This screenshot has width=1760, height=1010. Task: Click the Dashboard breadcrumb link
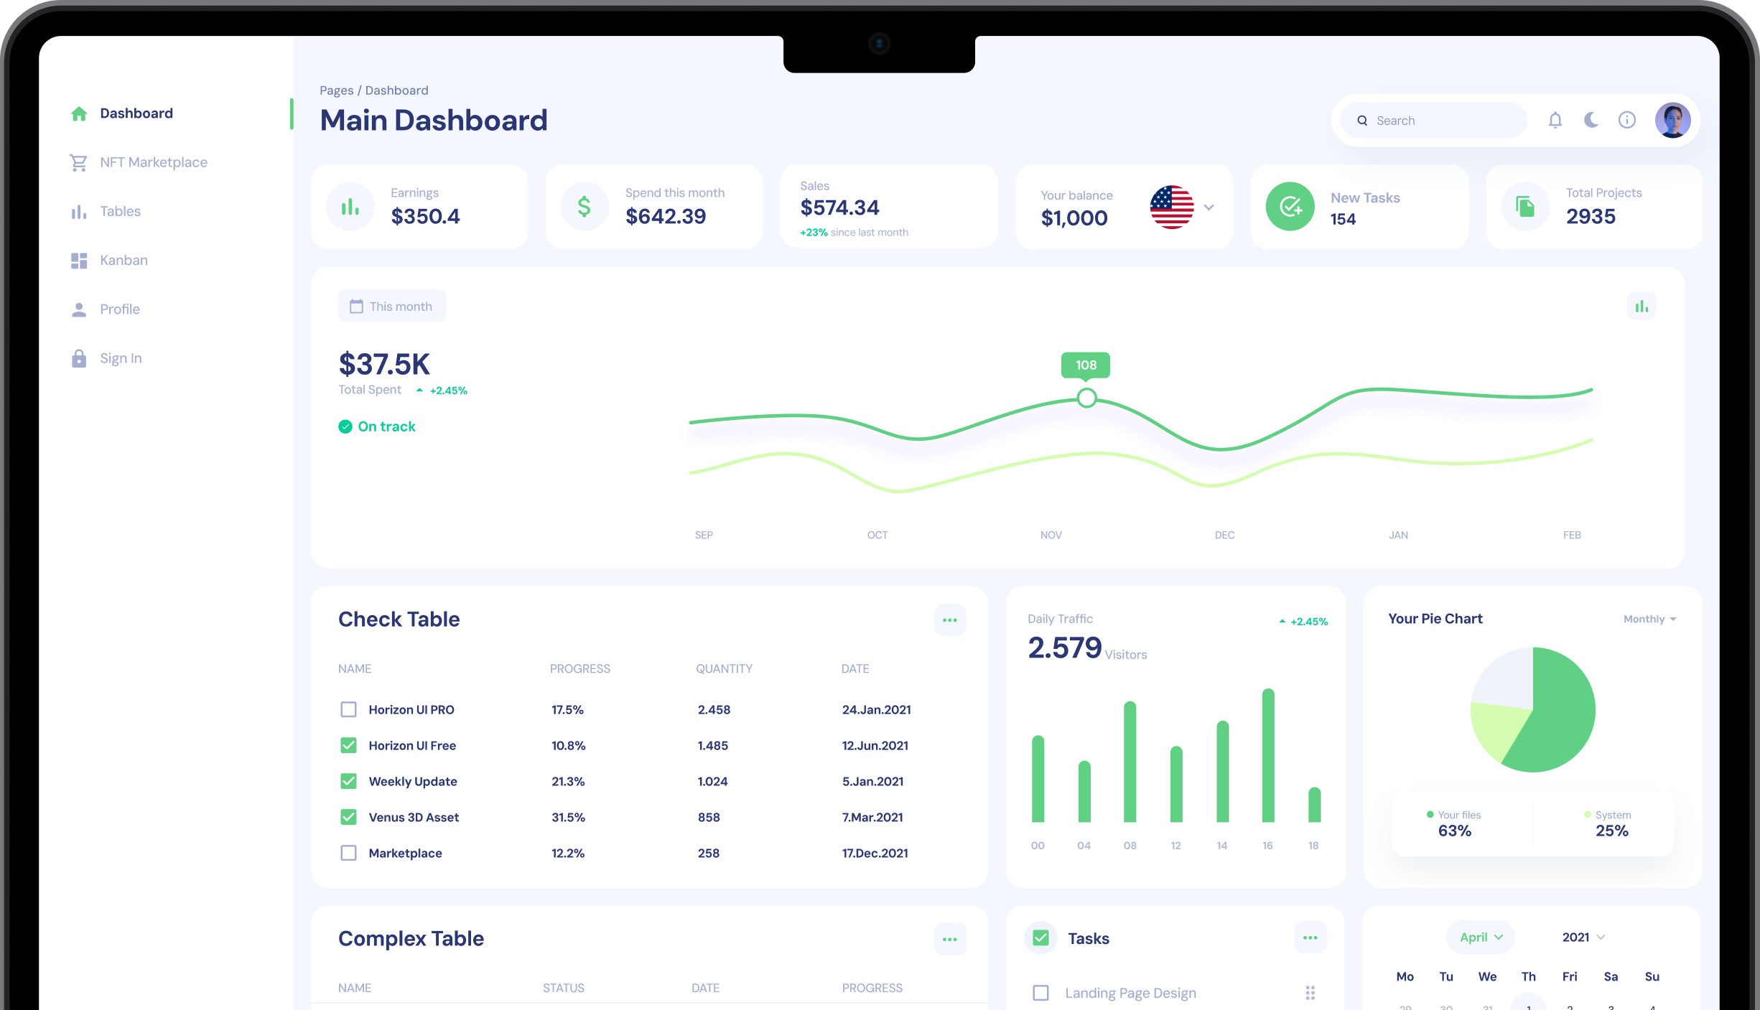coord(396,90)
